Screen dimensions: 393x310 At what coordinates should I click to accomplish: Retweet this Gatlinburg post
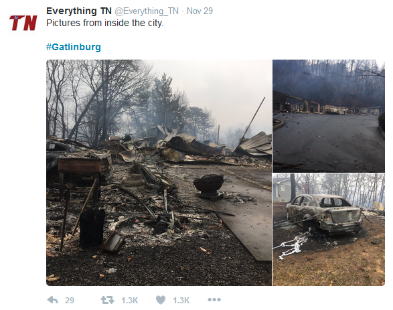tap(107, 300)
